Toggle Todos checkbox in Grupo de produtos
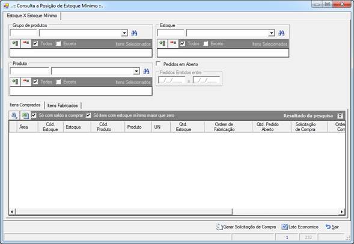This screenshot has height=244, width=354. coord(35,43)
